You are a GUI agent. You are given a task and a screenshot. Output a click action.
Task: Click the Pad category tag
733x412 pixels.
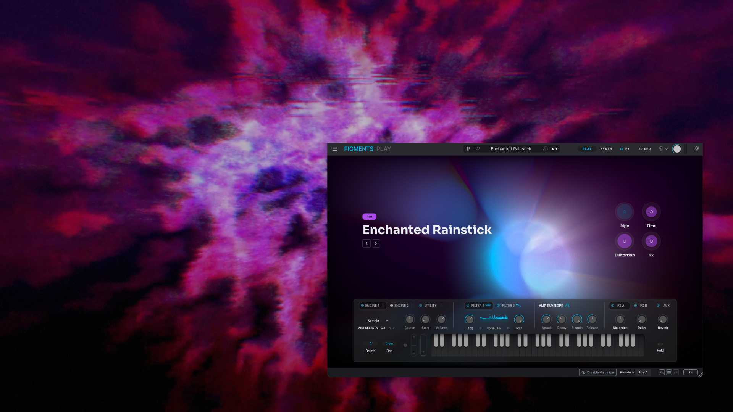[369, 217]
